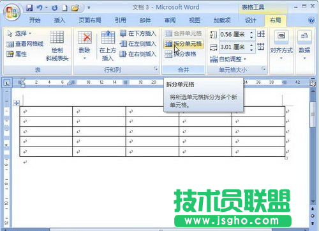This screenshot has height=231, width=319.
Task: Click the previous page double-arrow button
Action: coord(313,209)
